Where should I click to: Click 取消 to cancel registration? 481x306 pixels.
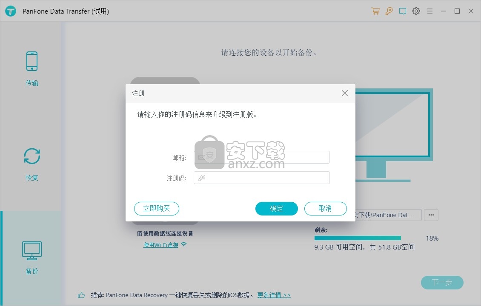326,209
